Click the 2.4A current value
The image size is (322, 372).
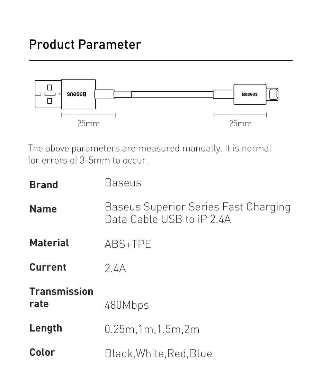(115, 269)
